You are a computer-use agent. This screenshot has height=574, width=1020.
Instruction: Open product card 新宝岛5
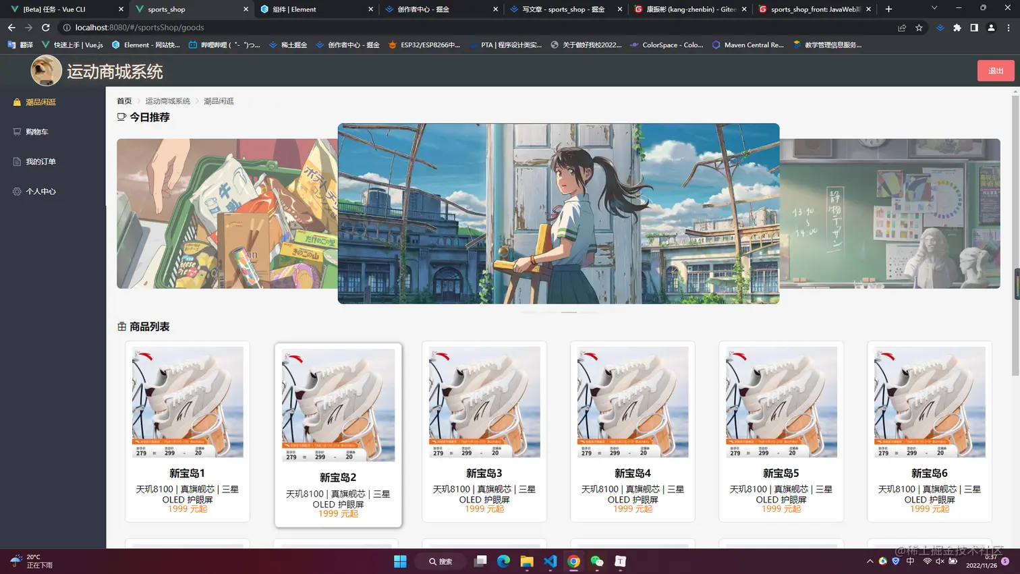781,431
